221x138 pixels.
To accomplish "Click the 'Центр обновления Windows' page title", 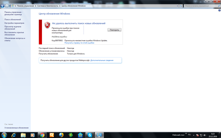I will point(54,14).
